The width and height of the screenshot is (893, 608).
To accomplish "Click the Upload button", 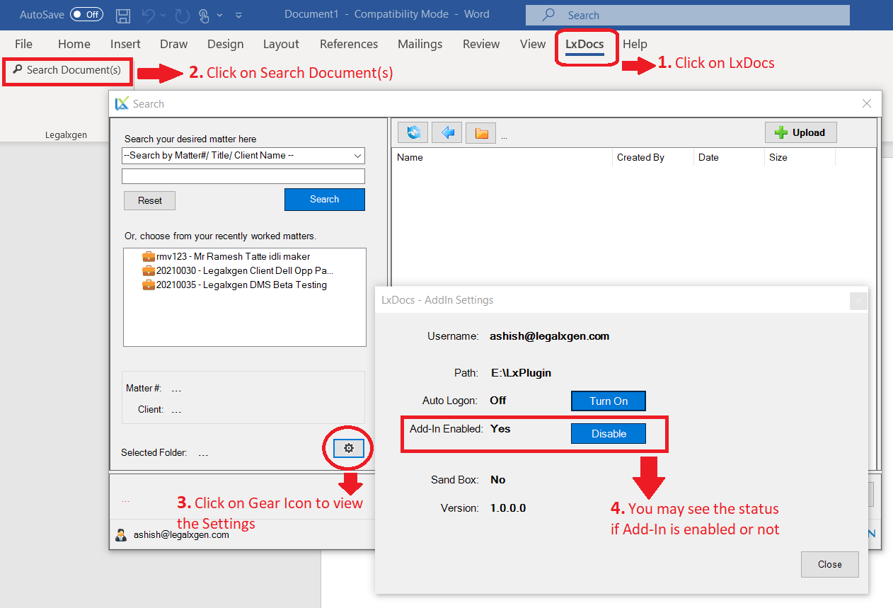I will point(800,132).
